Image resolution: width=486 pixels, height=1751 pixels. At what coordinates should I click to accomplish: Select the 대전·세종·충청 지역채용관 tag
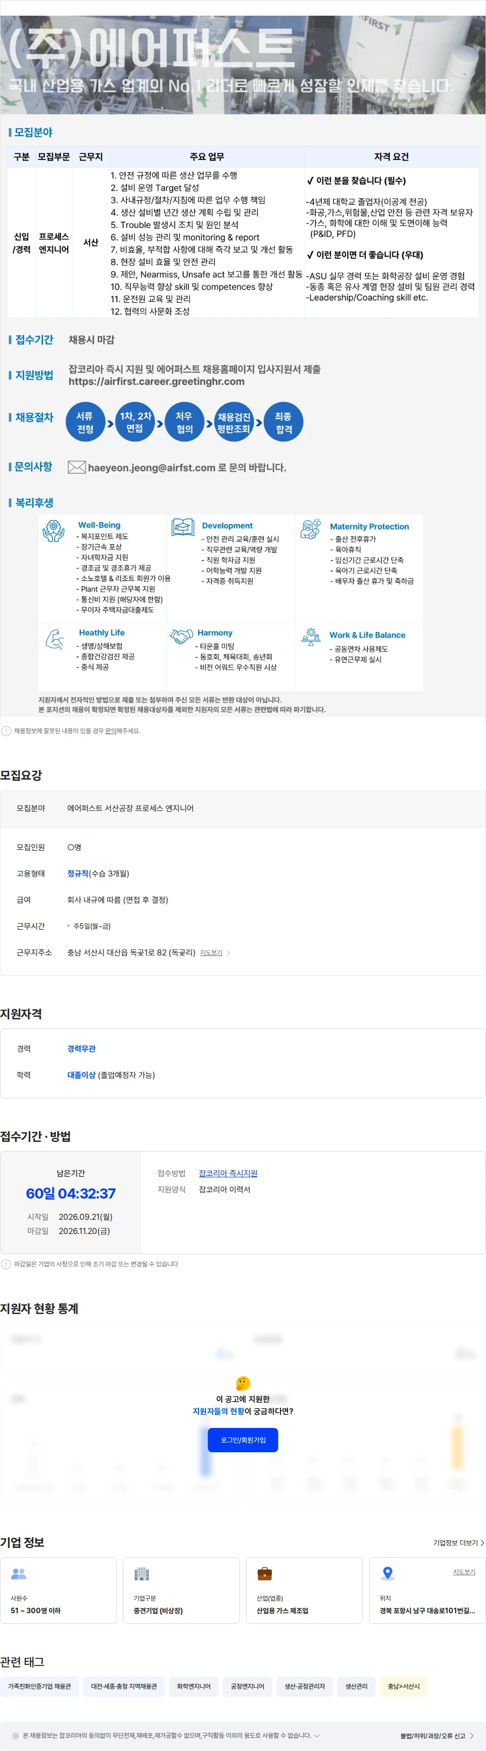(x=124, y=1686)
